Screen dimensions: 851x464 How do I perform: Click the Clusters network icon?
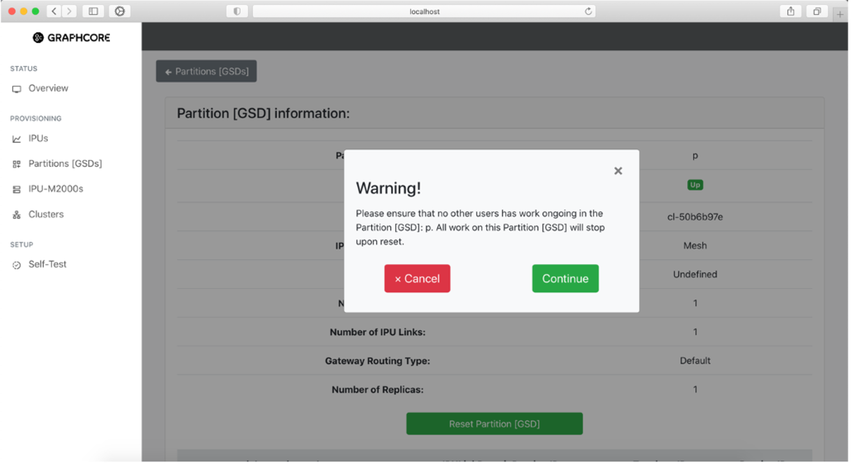(x=17, y=215)
